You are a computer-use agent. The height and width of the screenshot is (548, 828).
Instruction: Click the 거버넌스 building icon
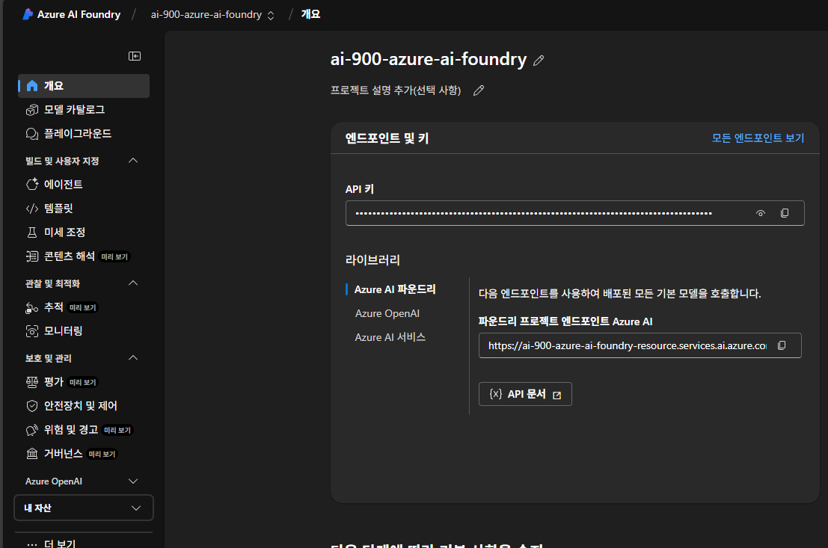32,454
